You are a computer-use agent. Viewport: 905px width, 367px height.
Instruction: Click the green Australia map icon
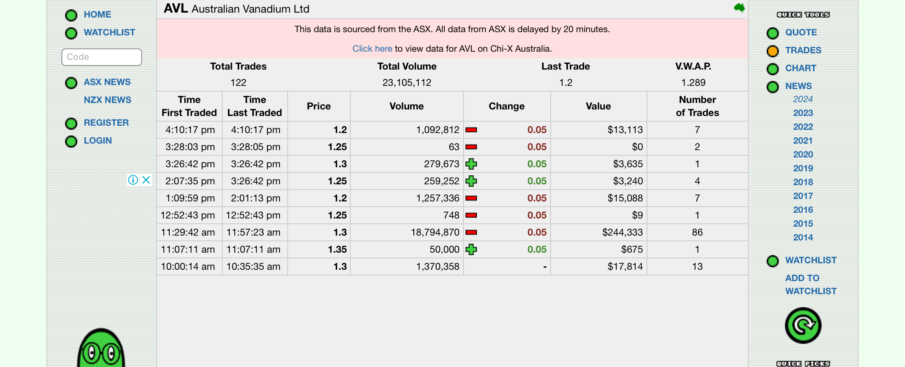click(x=739, y=8)
